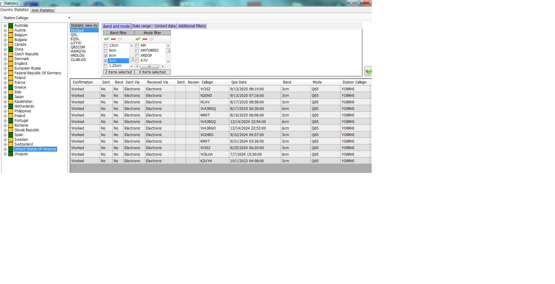Select LOTW in Statistic view by list
This screenshot has width=555, height=284.
tap(76, 43)
